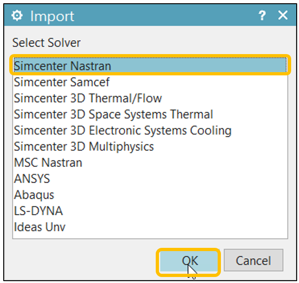Select Simcenter Nastran in solver list

(62, 66)
